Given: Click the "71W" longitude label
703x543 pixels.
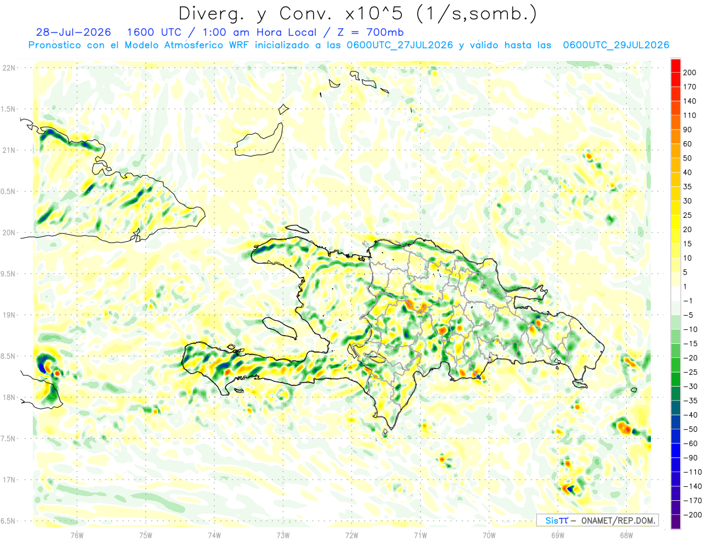Looking at the screenshot, I should [x=420, y=534].
